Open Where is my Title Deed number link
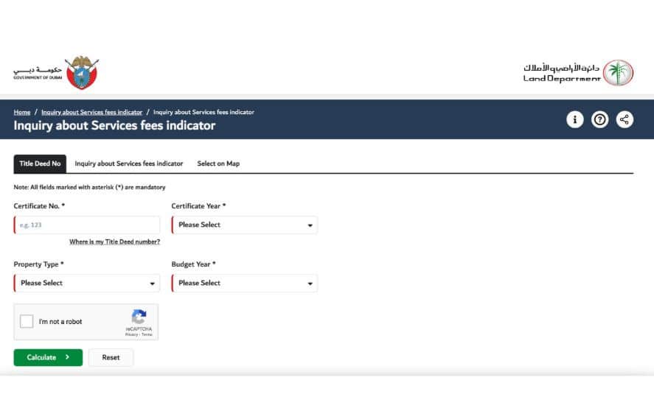 (114, 242)
